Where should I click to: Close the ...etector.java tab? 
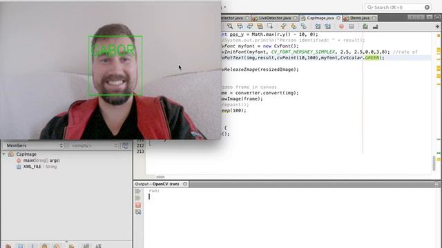coord(247,18)
